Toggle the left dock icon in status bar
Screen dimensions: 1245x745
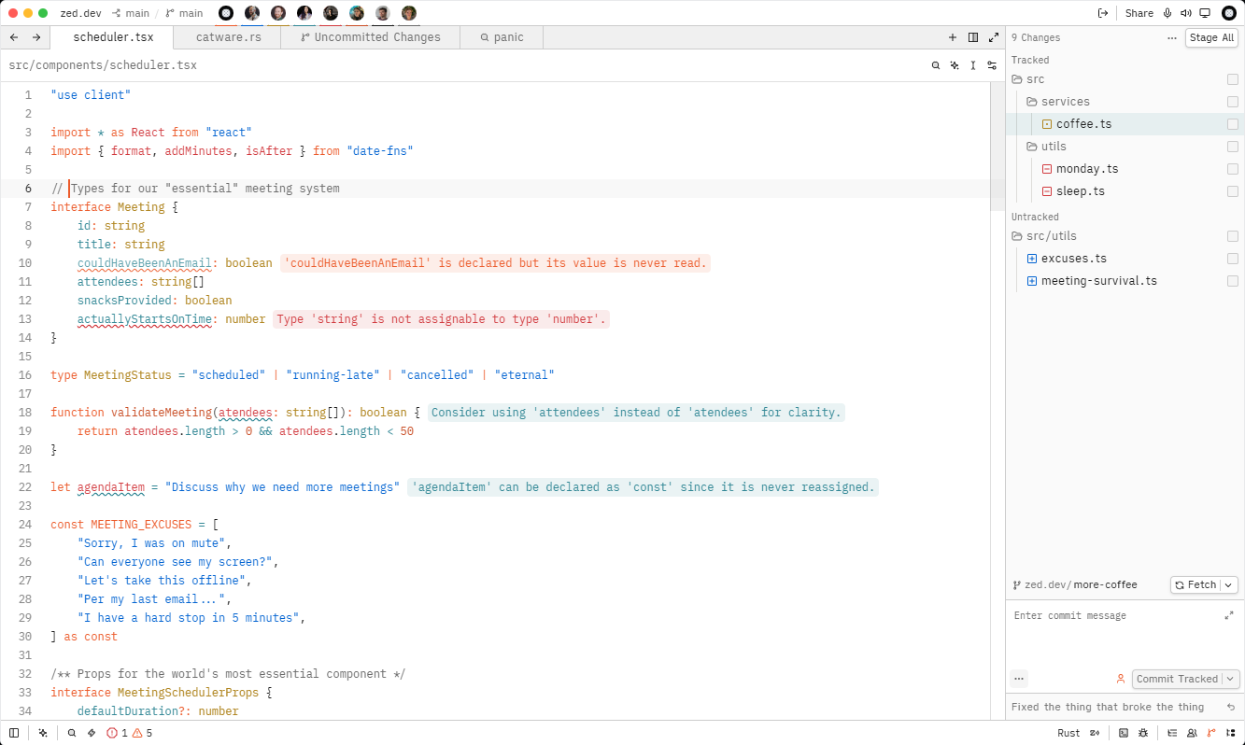(x=14, y=733)
